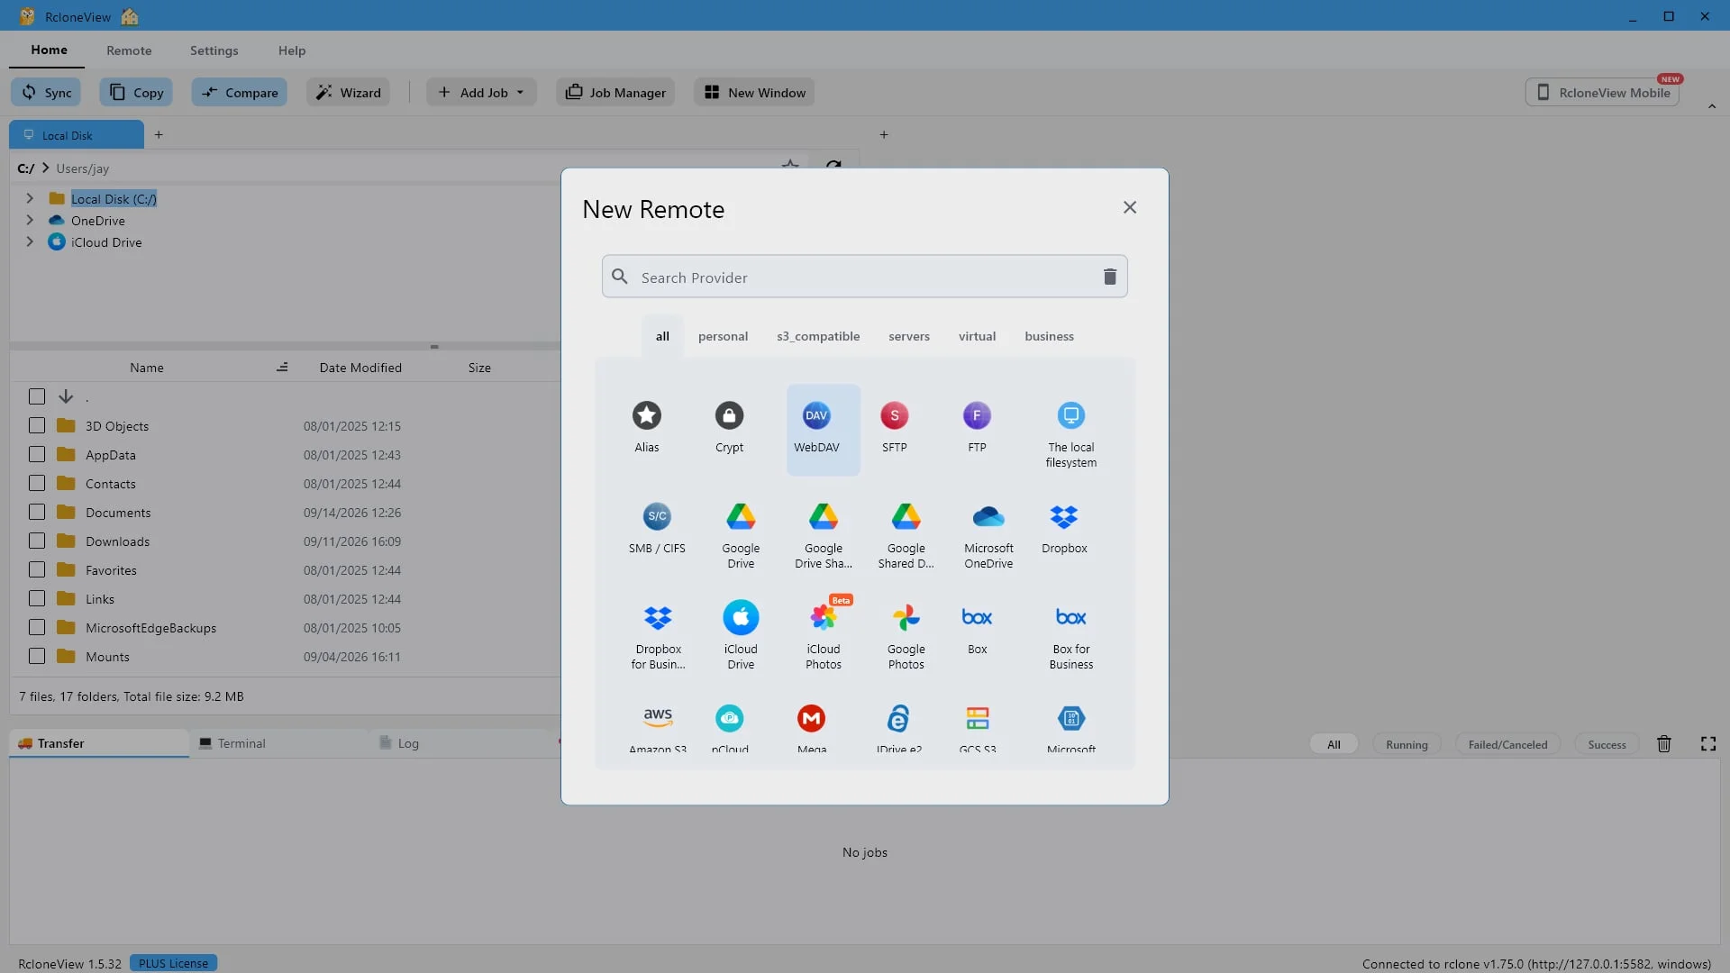Tick the checkbox for 3D Objects
Viewport: 1730px width, 973px height.
[x=37, y=426]
